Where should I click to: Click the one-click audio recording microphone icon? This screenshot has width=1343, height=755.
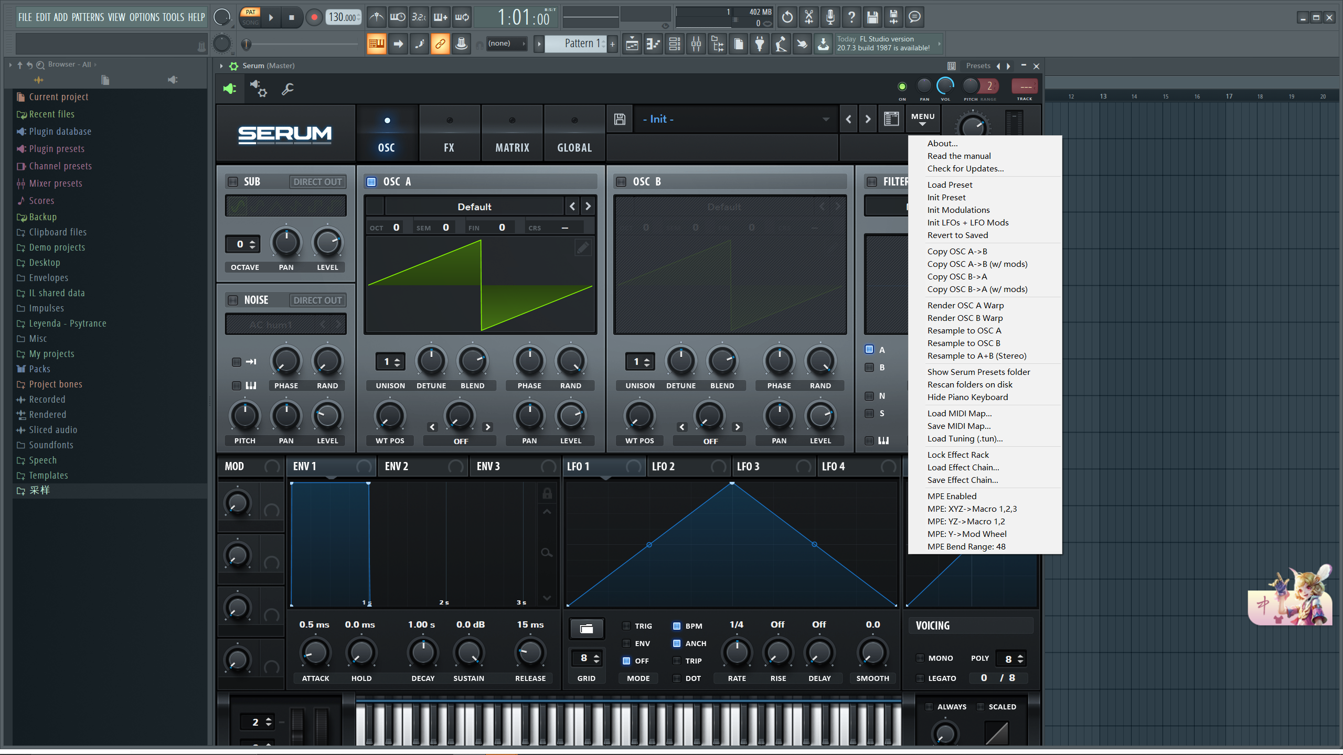pyautogui.click(x=830, y=17)
